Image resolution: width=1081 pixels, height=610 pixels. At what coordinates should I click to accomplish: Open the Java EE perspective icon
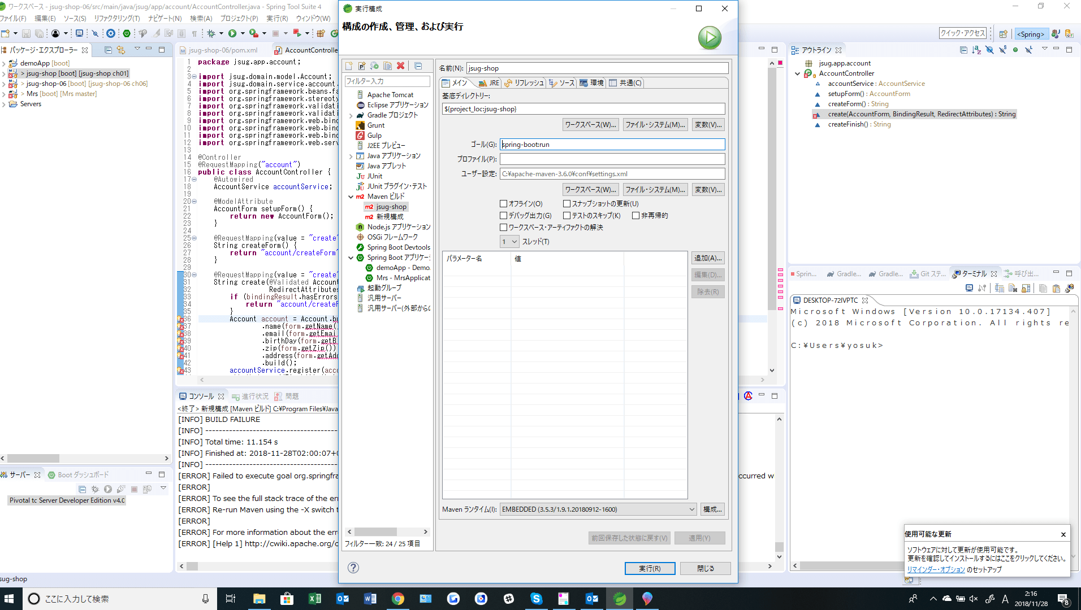(x=1056, y=34)
